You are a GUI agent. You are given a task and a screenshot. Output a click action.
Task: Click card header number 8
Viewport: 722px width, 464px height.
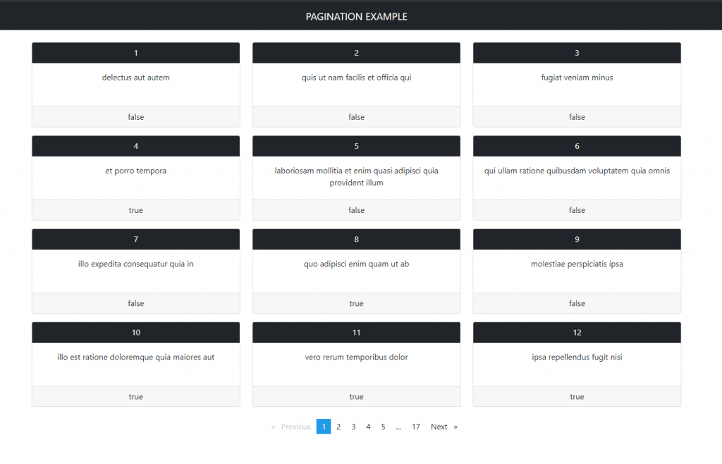pos(356,239)
